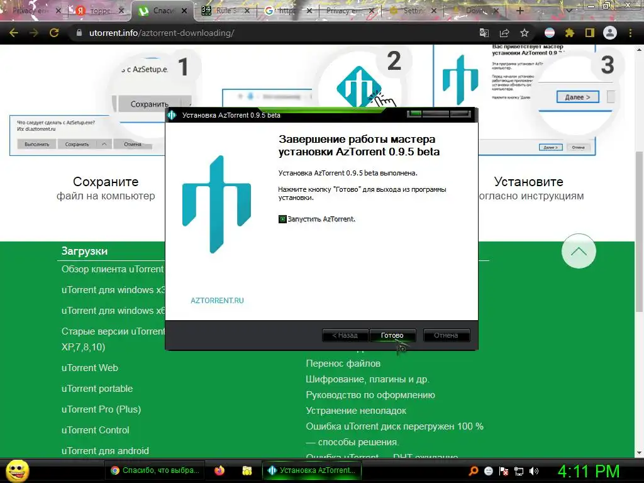Switch to the Chrome Спасибо taskbar item
Screen dimensions: 644x483
[155, 470]
